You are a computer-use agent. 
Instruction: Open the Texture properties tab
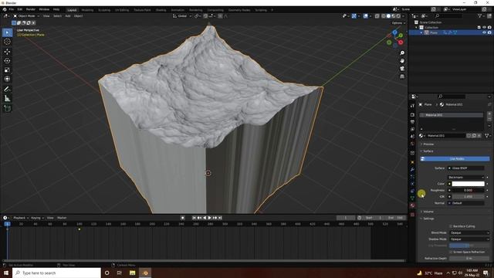pos(412,215)
